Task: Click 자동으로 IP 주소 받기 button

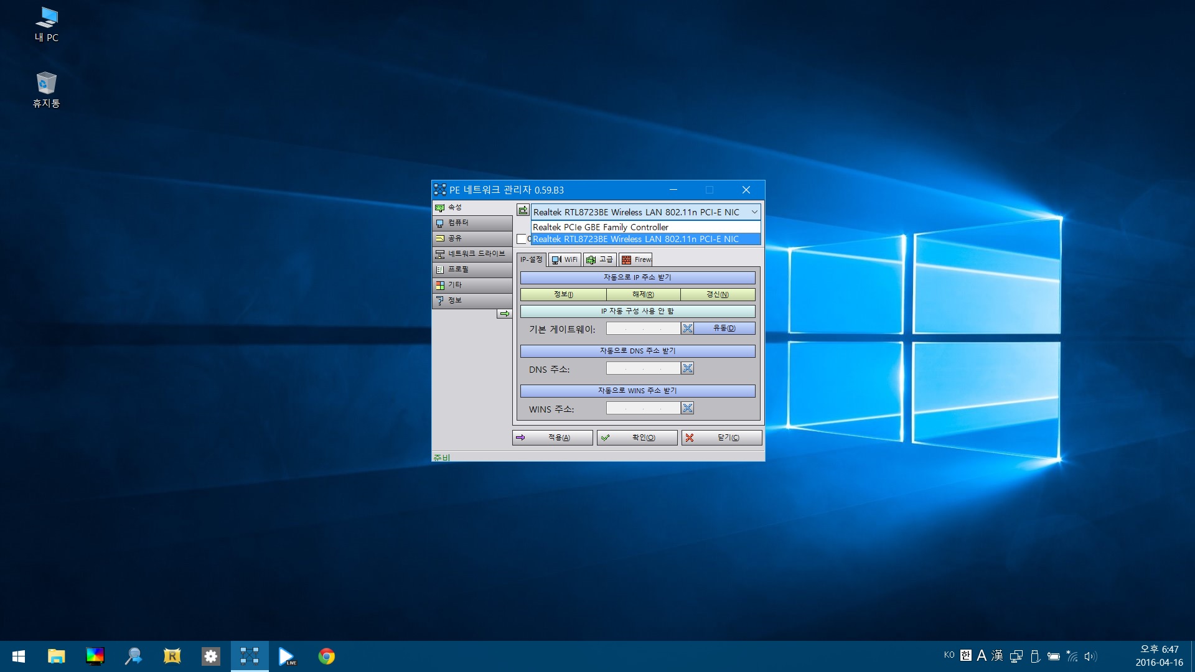Action: click(637, 278)
